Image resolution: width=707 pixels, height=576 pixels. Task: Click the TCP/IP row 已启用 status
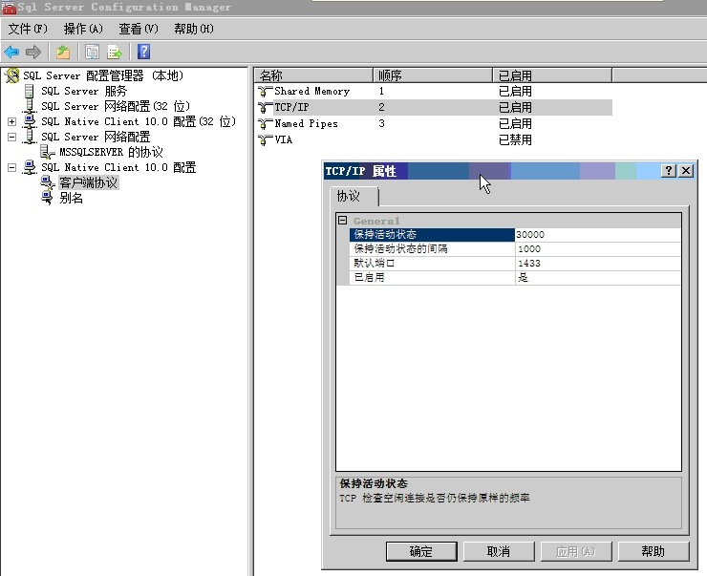point(515,107)
